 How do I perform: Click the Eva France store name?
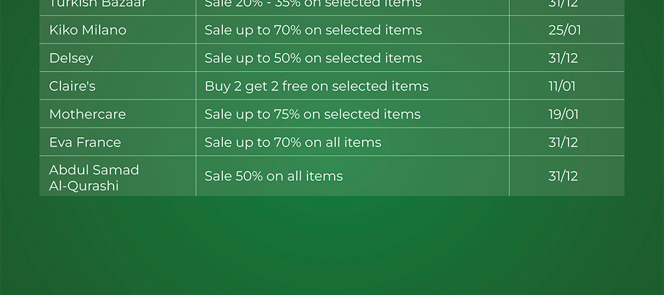(x=85, y=143)
